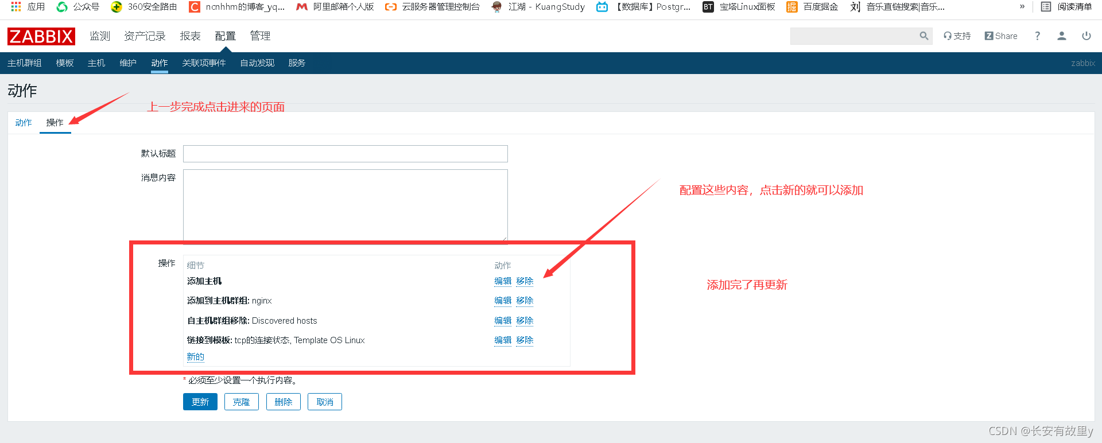1102x443 pixels.
Task: Edit the 链接到模板 operation
Action: coord(503,340)
